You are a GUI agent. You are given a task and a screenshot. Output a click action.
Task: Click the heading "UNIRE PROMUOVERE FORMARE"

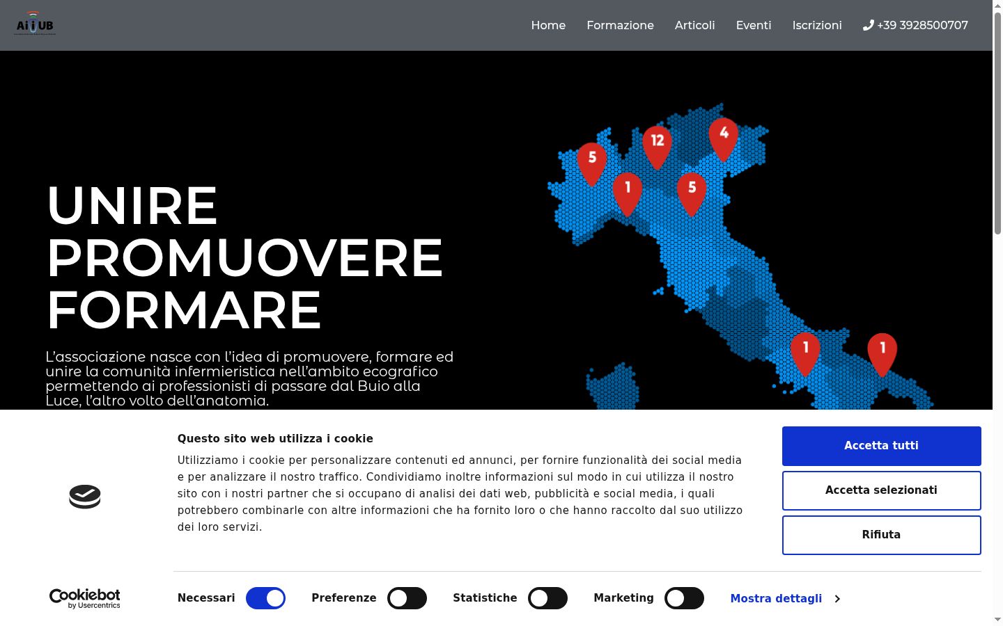tap(244, 257)
